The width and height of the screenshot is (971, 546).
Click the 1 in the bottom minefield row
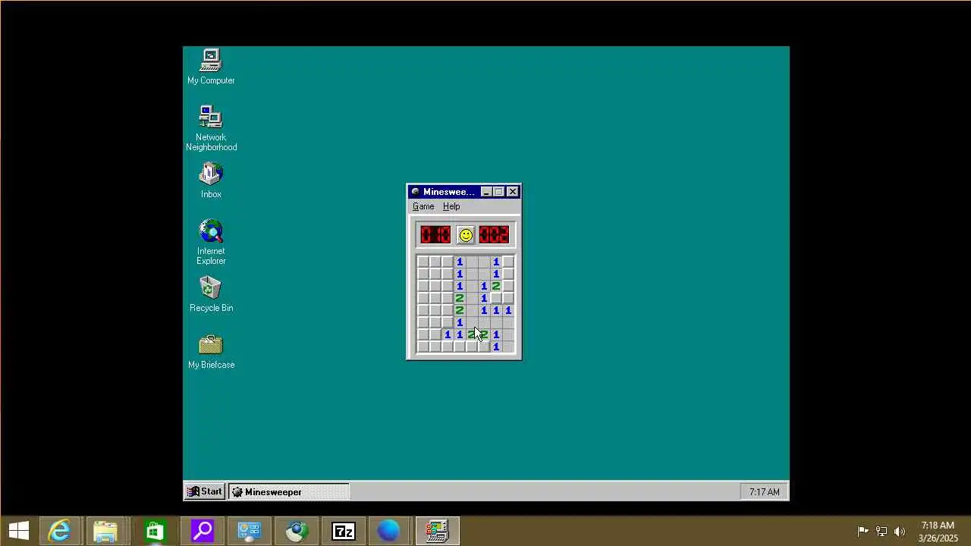[496, 347]
